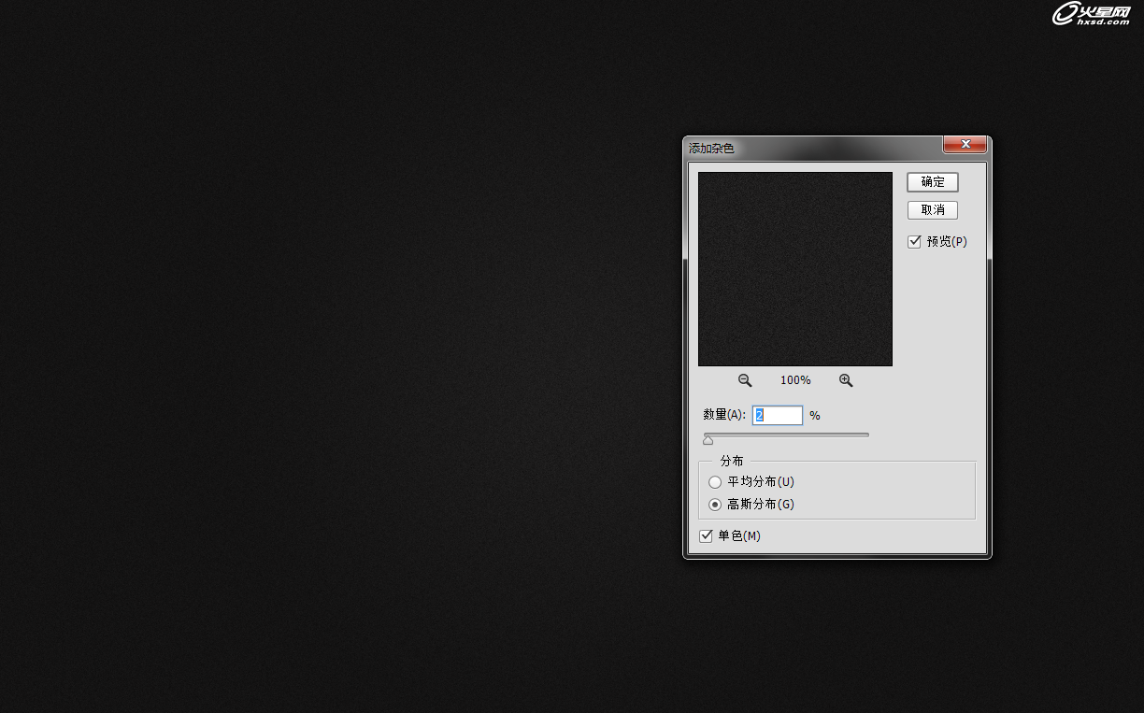Confirm with the 确定 button
Viewport: 1144px width, 713px height.
click(x=933, y=182)
